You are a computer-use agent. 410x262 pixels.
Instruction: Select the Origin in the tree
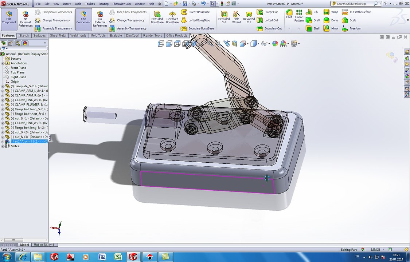(15, 82)
